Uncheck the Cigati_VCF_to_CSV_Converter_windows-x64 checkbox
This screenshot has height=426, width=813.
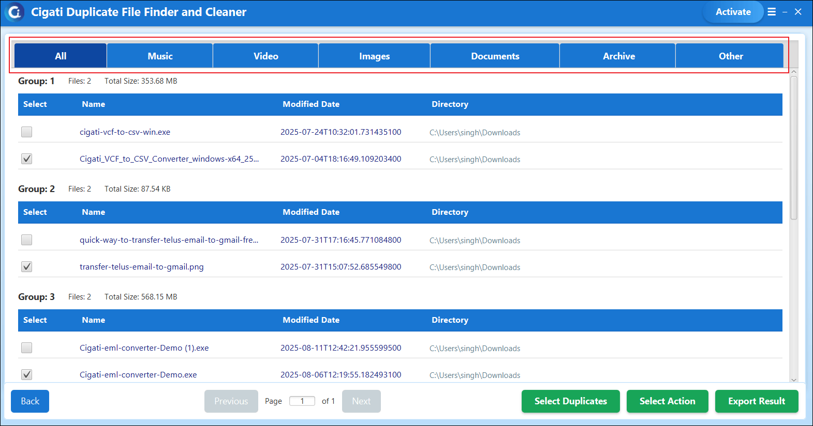[27, 159]
